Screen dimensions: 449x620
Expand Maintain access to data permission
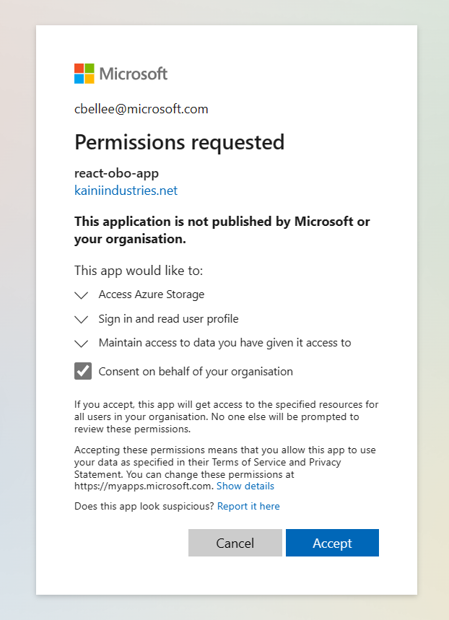point(81,344)
